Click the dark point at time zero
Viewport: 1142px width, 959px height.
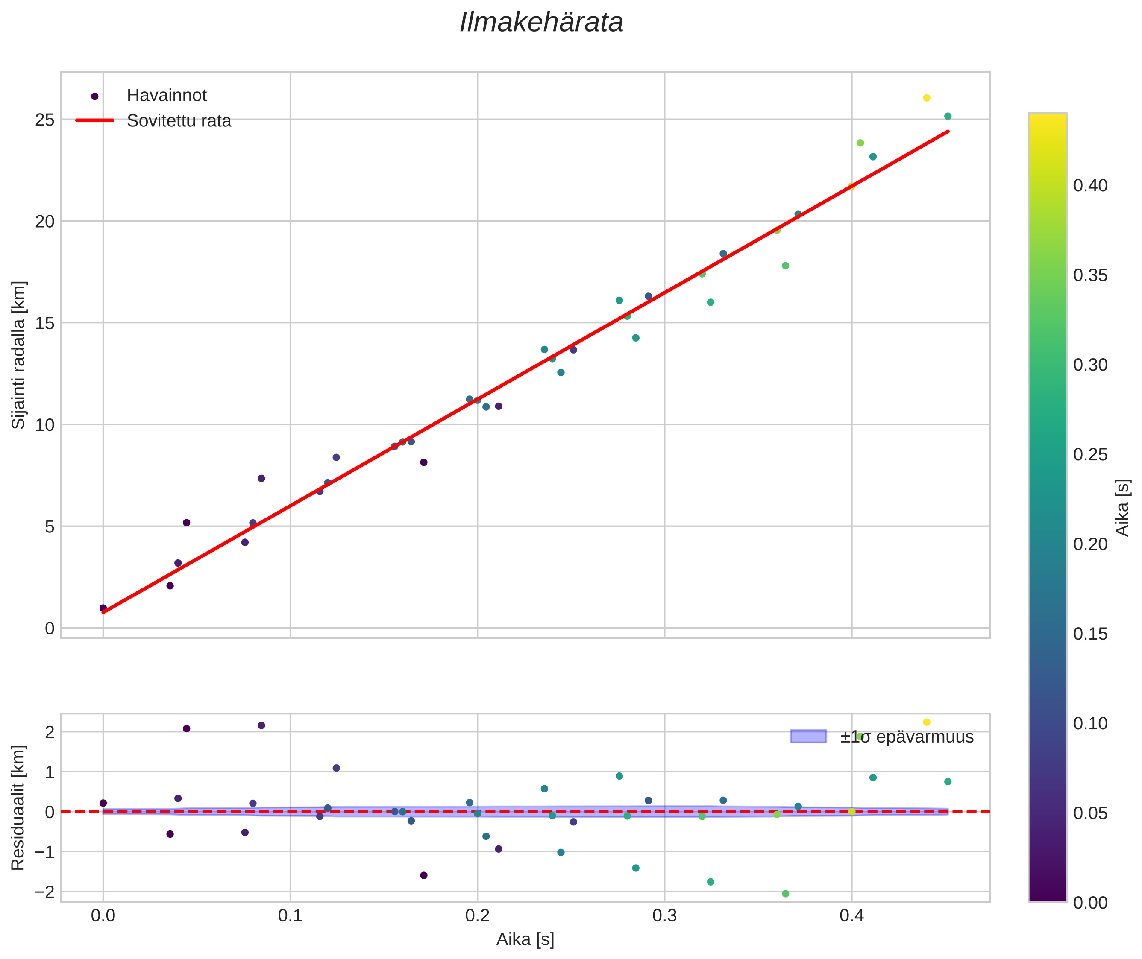pos(103,608)
